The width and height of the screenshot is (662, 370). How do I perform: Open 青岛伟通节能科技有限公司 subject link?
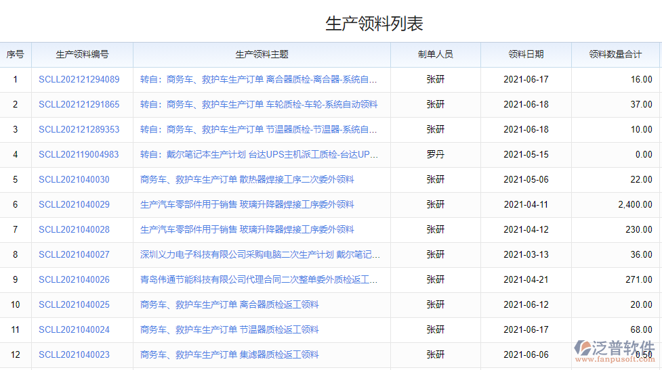(259, 279)
